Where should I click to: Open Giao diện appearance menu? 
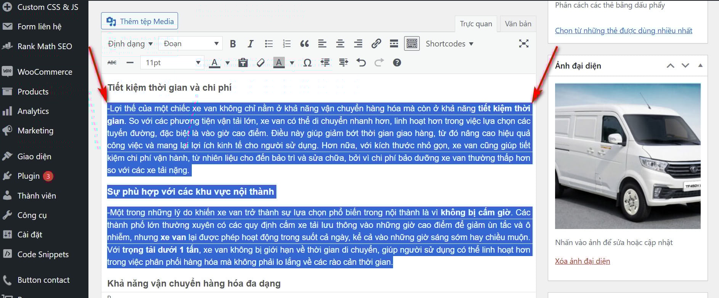(44, 157)
